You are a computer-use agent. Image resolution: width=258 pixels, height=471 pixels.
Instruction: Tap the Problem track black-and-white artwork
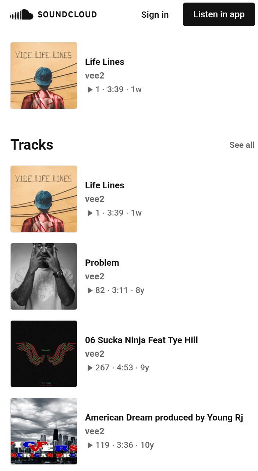(x=44, y=276)
